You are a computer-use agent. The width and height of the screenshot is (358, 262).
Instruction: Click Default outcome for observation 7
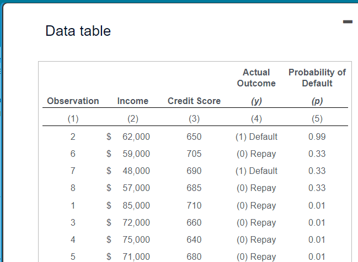[x=257, y=171]
